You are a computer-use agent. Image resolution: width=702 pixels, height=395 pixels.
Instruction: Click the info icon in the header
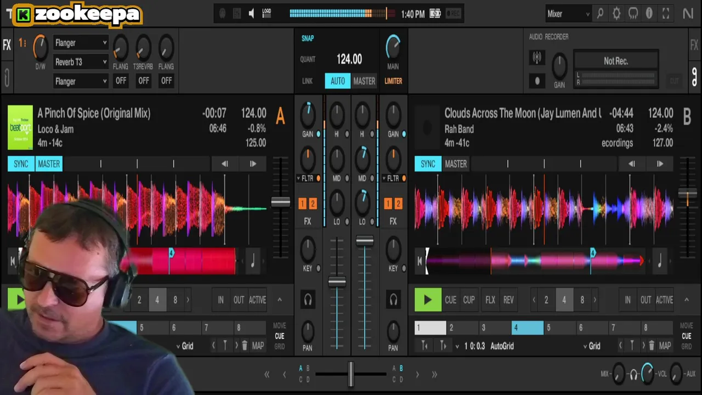[x=649, y=14]
